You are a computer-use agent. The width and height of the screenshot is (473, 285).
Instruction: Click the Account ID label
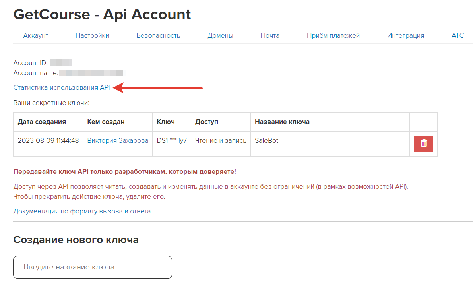click(x=31, y=63)
